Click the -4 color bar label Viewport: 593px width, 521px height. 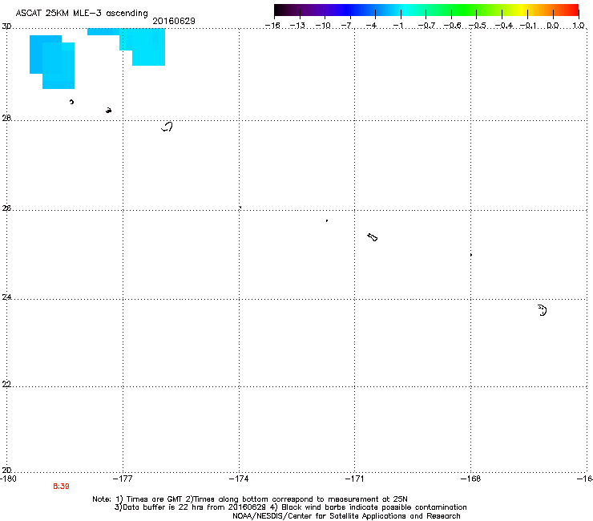(372, 26)
